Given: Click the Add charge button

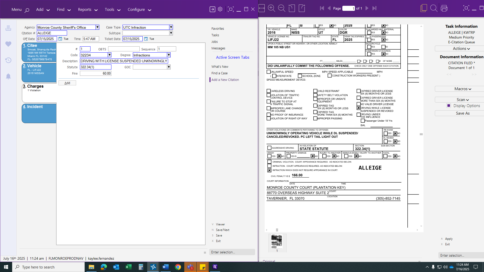Looking at the screenshot, I should tap(67, 83).
